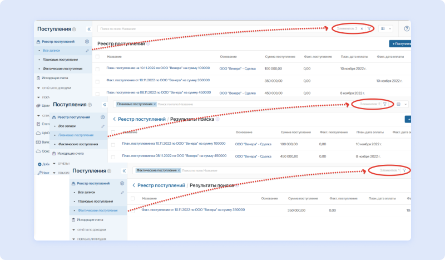Screen dimensions: 445x260
Task: Collapse "ОТЧЁТЫ ПО ДОХОДАМ" under highlighted "Фактические поступления" sidebar
Action: pyautogui.click(x=73, y=229)
